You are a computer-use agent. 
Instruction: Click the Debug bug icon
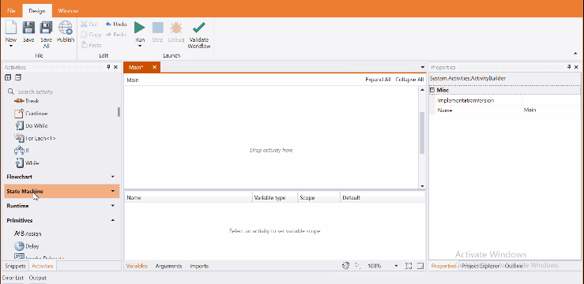coord(176,28)
